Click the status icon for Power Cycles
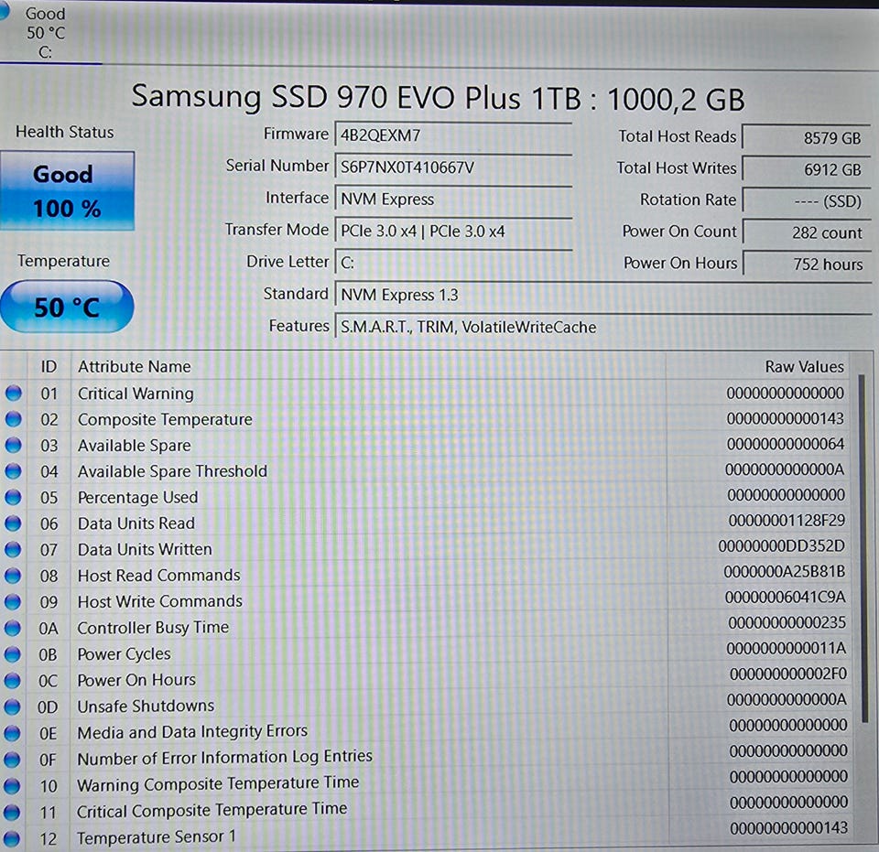879x852 pixels. 13,654
